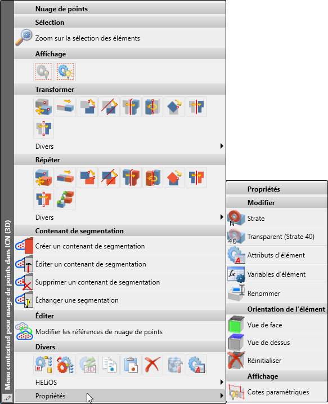Select first move icon in Transformer row
The width and height of the screenshot is (328, 404).
click(x=43, y=106)
